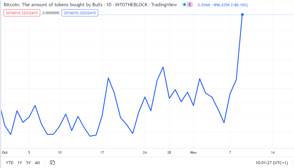
Task: Click the purple E badge icon
Action: pos(190,5)
